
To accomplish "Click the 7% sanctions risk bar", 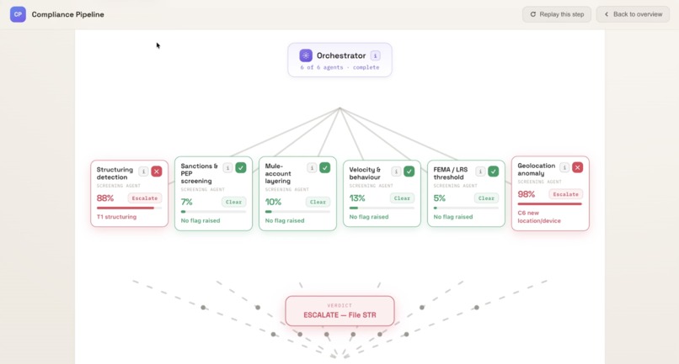I will 213,212.
